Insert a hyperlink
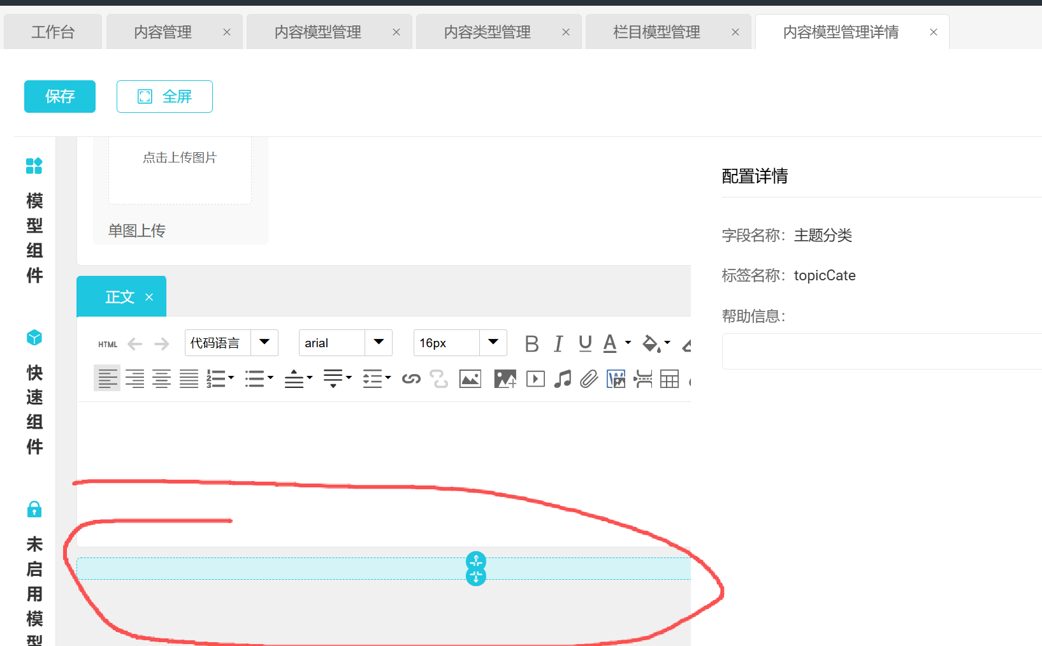The image size is (1042, 646). tap(411, 379)
